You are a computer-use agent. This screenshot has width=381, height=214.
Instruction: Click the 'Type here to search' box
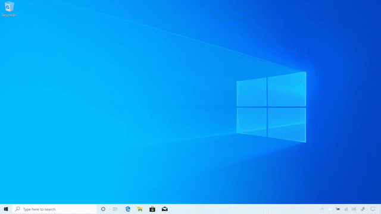click(x=55, y=209)
